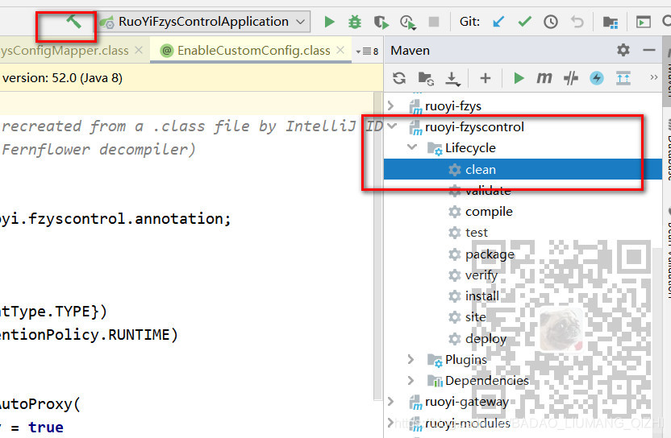Open the RuoYiFzysControlApplication run configuration dropdown

coord(205,22)
